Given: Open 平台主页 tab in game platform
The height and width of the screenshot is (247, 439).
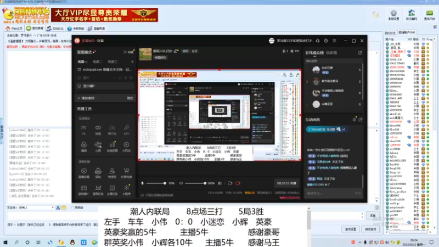Looking at the screenshot, I should 15,29.
